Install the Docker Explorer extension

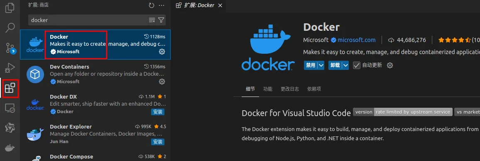(158, 142)
